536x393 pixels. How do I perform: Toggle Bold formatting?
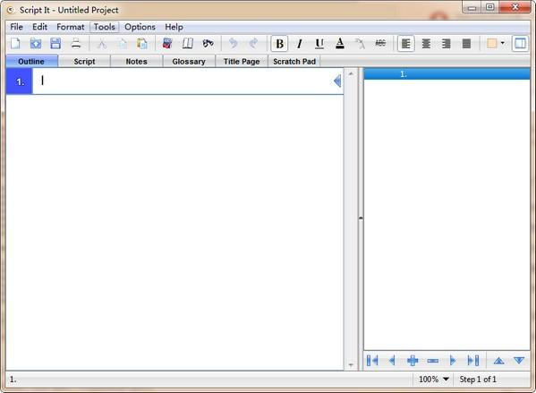coord(279,44)
